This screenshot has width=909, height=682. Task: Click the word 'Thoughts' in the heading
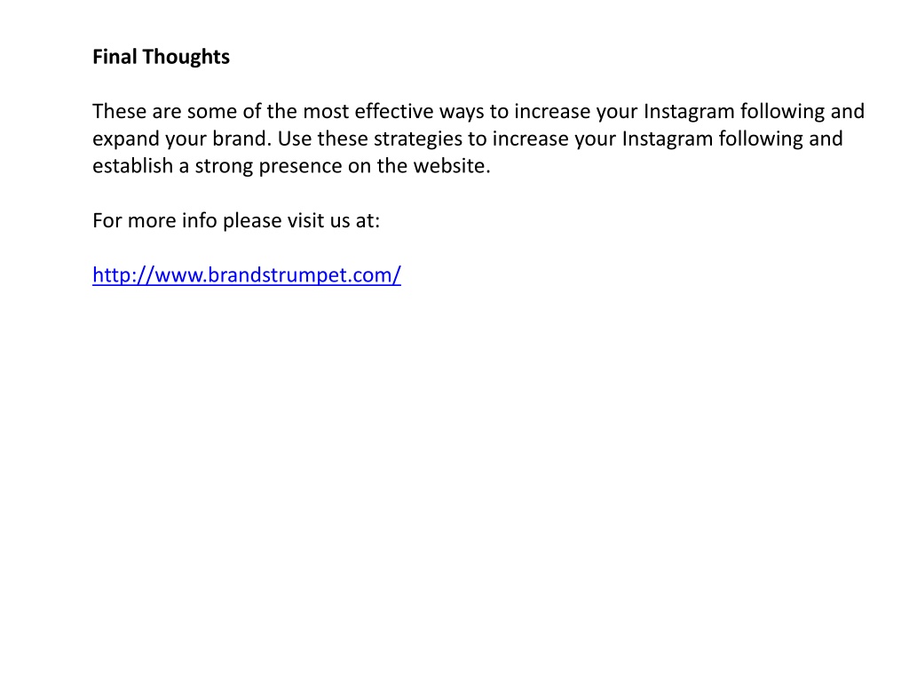pos(186,57)
